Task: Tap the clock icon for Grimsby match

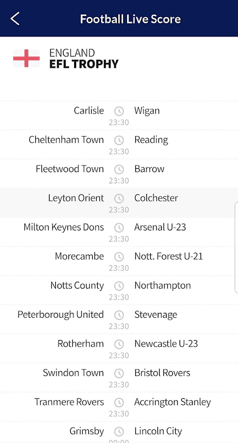Action: [x=119, y=432]
